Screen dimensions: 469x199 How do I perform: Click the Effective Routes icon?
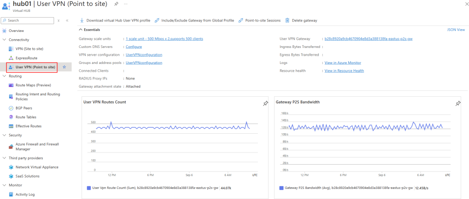coord(11,126)
